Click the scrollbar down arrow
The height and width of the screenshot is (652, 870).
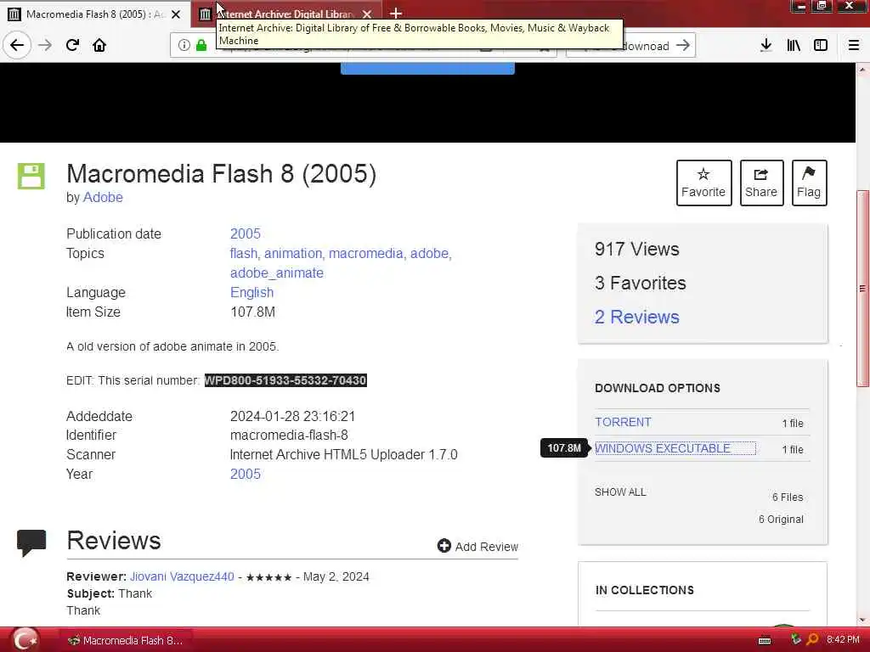pyautogui.click(x=862, y=619)
